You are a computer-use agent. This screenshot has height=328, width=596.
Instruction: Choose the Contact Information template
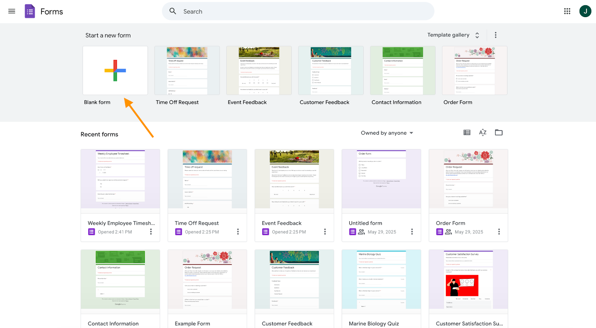pyautogui.click(x=403, y=70)
